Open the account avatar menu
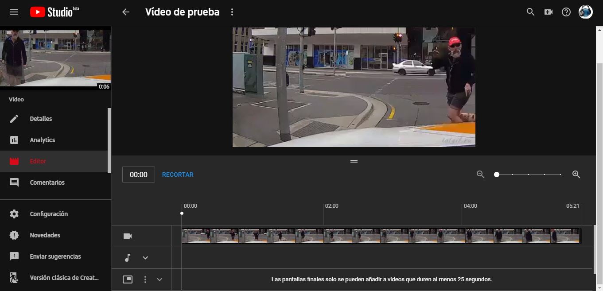 coord(585,12)
